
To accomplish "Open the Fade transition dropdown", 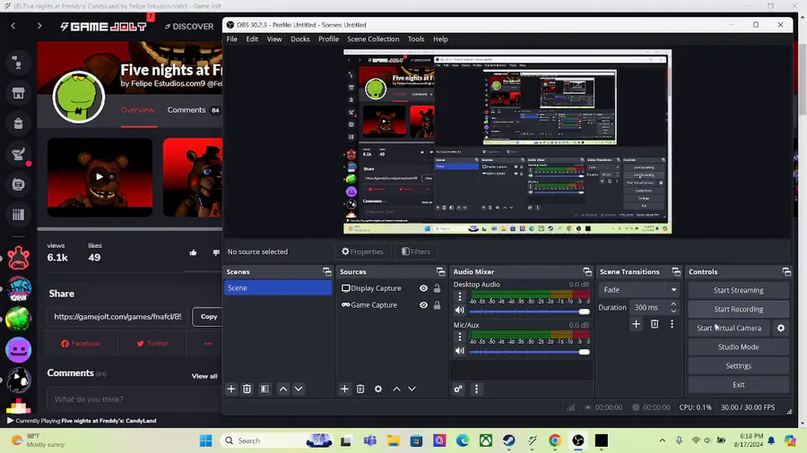I will [639, 290].
